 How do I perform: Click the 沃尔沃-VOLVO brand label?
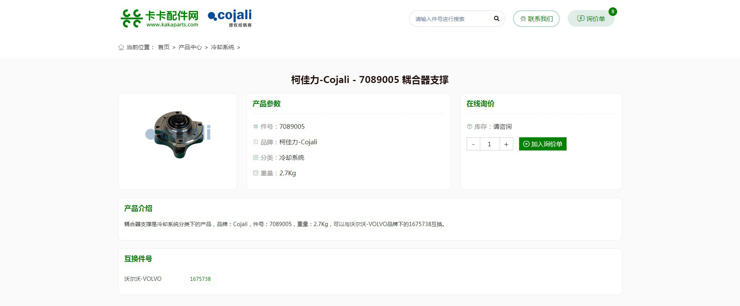pos(143,279)
